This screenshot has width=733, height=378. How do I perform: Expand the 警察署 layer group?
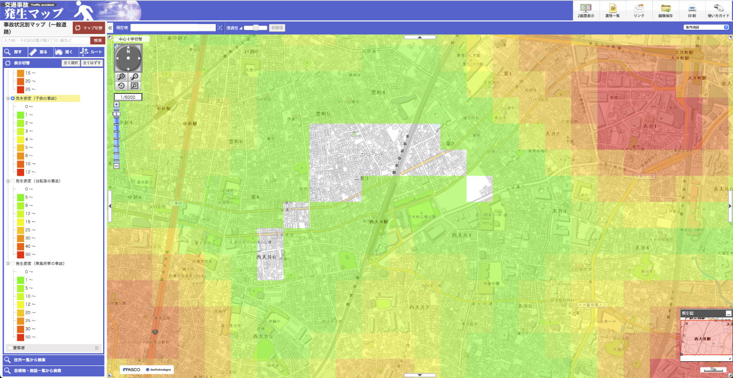[x=97, y=348]
